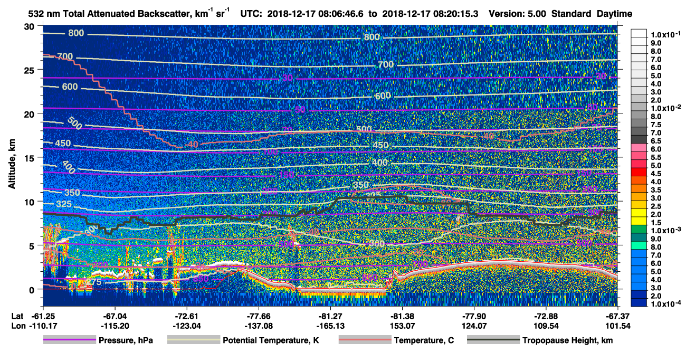Click the colorbar label 4.5
The width and height of the screenshot is (686, 352).
point(656,174)
